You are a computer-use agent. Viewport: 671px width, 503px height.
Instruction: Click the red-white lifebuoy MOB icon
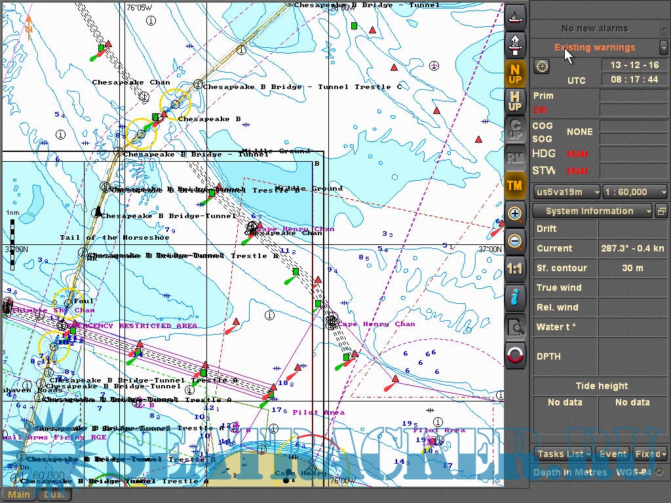[x=516, y=355]
